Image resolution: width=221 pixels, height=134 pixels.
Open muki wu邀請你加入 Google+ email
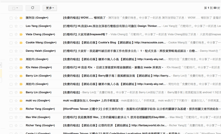[x=90, y=100]
